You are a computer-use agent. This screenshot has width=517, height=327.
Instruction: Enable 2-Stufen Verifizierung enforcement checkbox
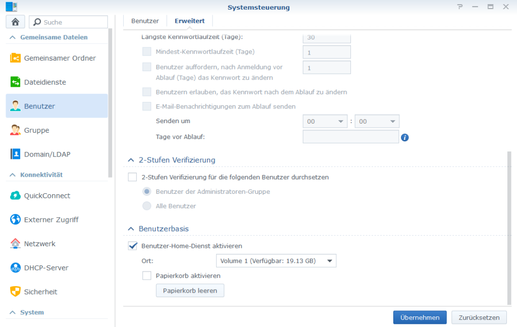(132, 177)
